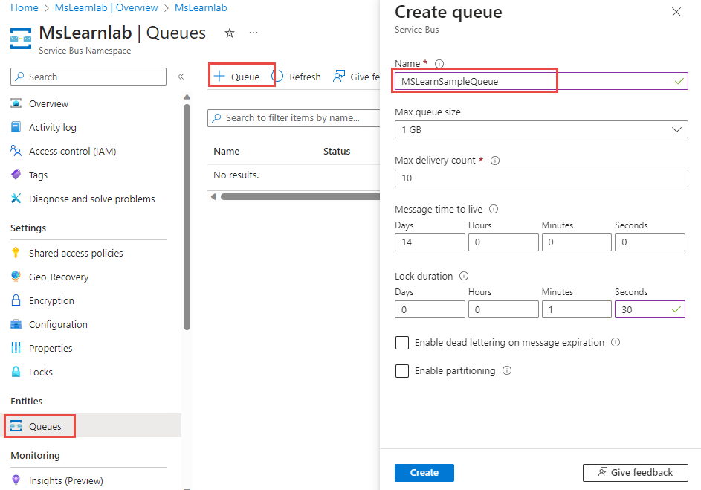
Task: Click the Max delivery count field
Action: click(541, 178)
